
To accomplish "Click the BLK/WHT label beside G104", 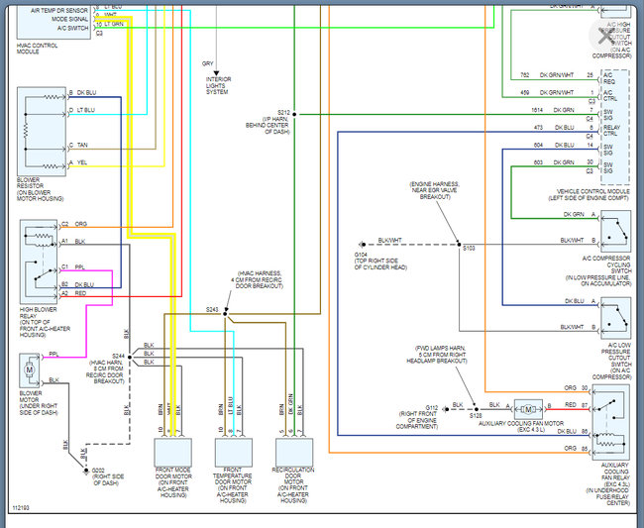I will point(389,240).
